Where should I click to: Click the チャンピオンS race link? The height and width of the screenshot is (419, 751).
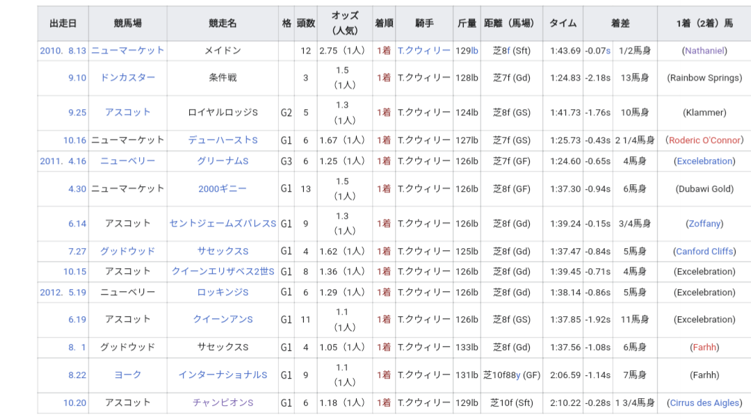point(223,403)
